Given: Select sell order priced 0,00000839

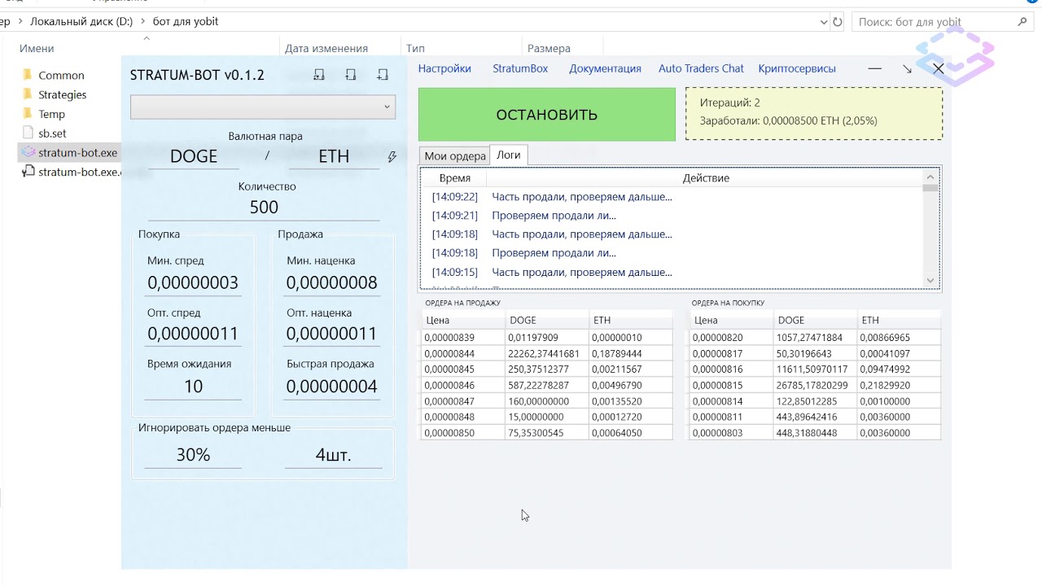Looking at the screenshot, I should tap(546, 338).
